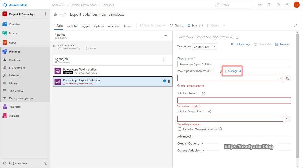
Task: Click the info icon next to Solution Name
Action: (x=203, y=93)
